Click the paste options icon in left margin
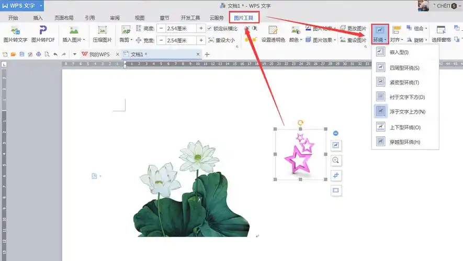Screen dimensions: 463x261 click(95, 176)
